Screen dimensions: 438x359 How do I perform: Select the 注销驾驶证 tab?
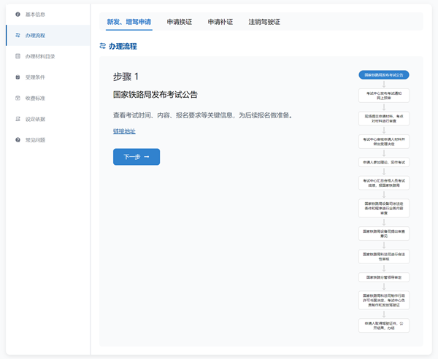coord(264,22)
